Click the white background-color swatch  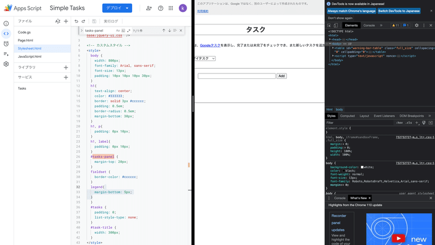[x=362, y=167]
